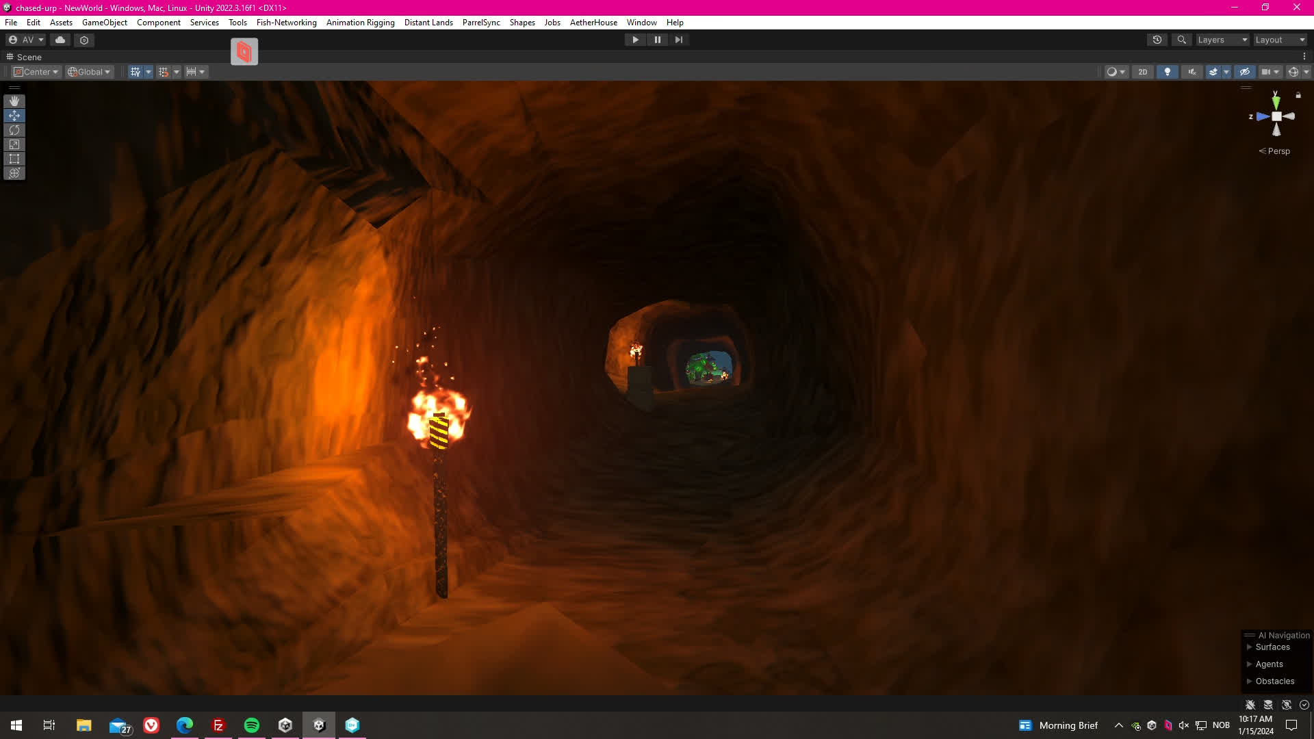Toggle scene lighting lightbulb
Image resolution: width=1314 pixels, height=739 pixels.
tap(1168, 72)
